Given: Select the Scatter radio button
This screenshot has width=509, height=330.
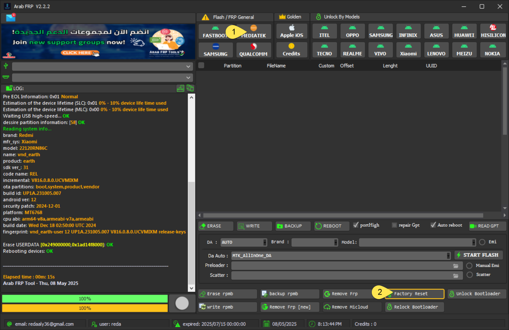Looking at the screenshot, I should [470, 275].
